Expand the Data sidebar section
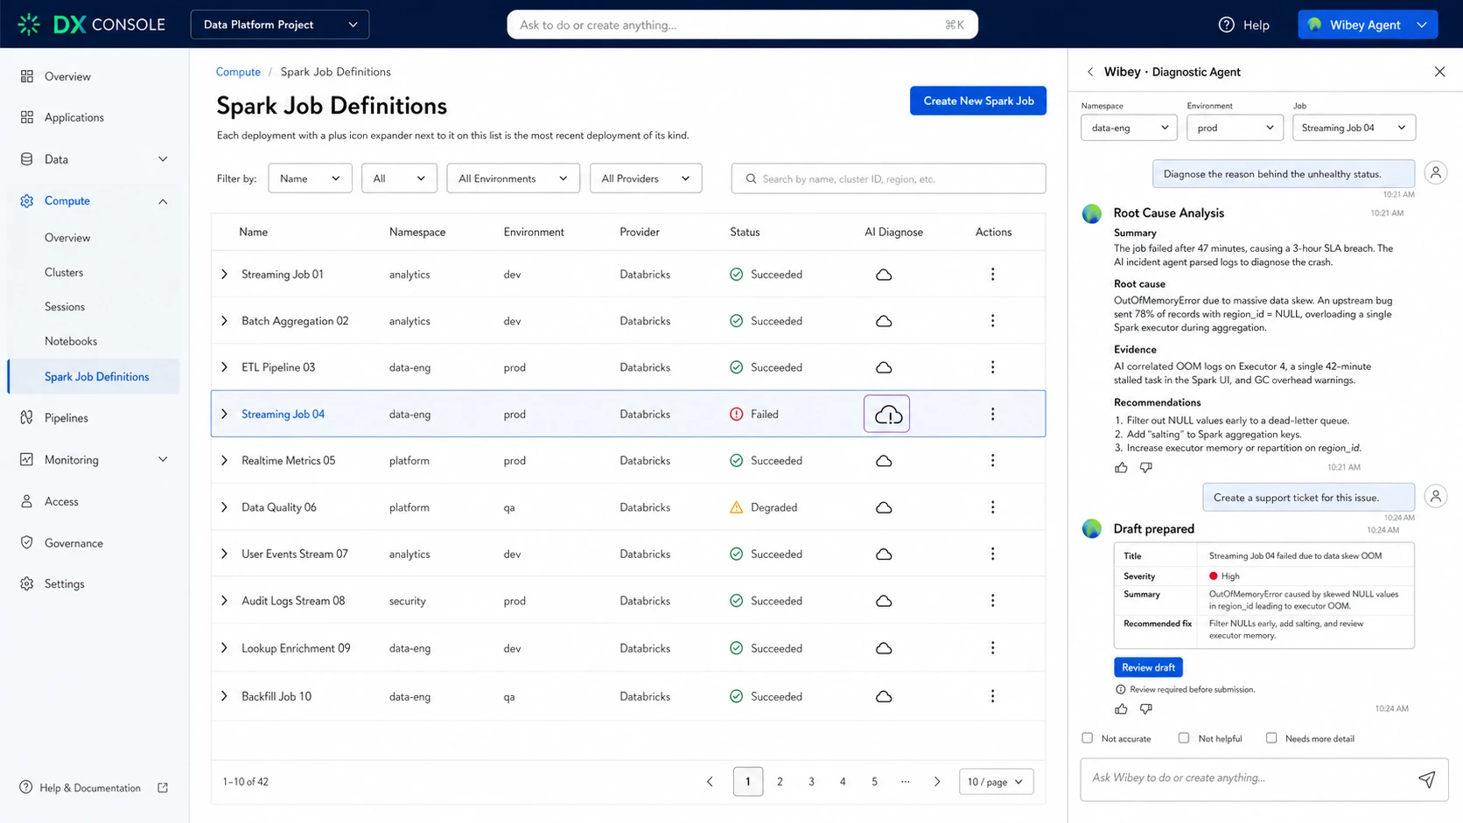Screen dimensions: 1463x823 pos(163,159)
